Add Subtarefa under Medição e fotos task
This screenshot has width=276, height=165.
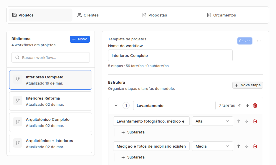click(133, 157)
